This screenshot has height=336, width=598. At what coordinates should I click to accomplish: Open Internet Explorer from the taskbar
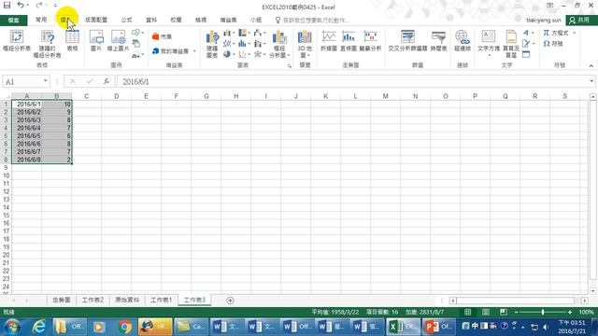pos(39,327)
